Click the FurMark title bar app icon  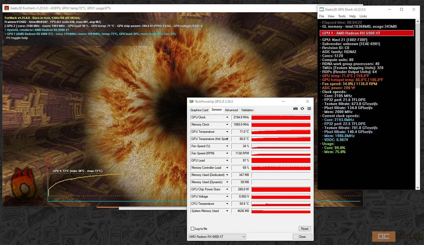(7, 8)
